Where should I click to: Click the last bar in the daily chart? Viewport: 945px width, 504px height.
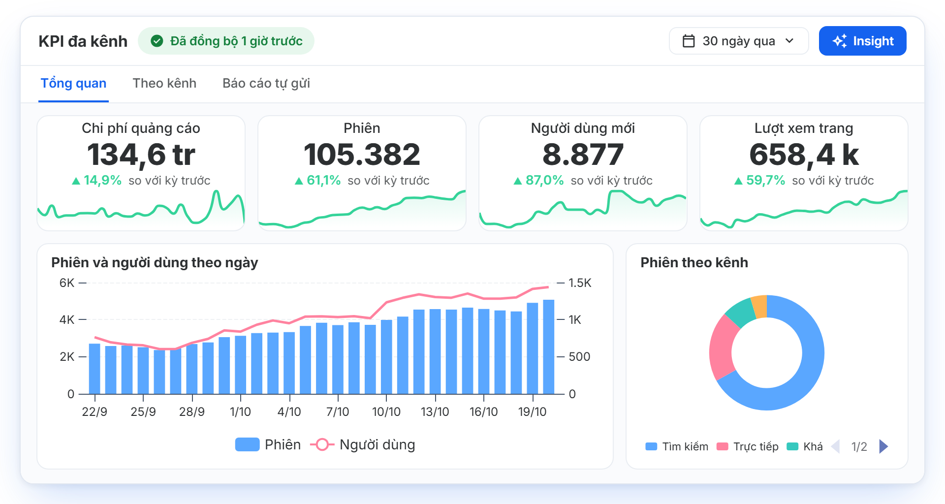tap(548, 347)
